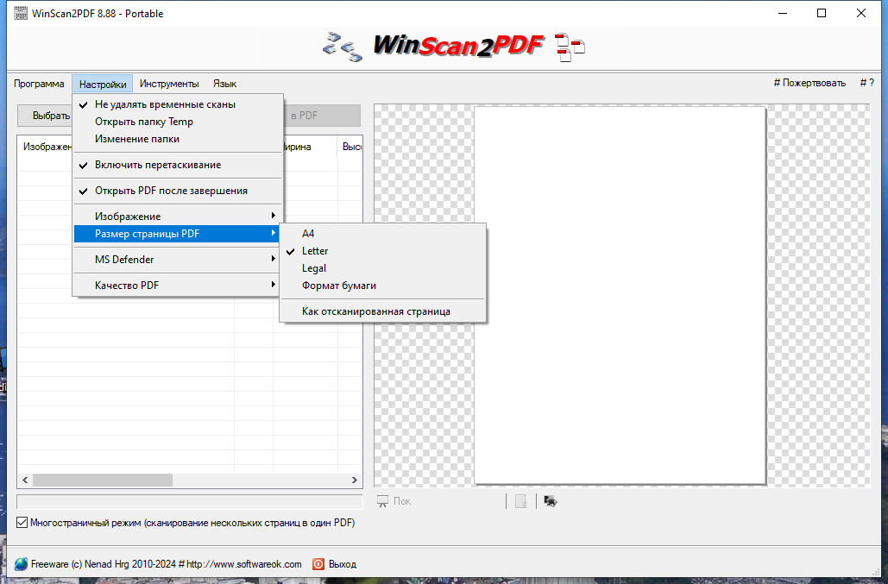The height and width of the screenshot is (584, 888).
Task: Click the WinScan2PDF title bar app icon
Action: [21, 13]
